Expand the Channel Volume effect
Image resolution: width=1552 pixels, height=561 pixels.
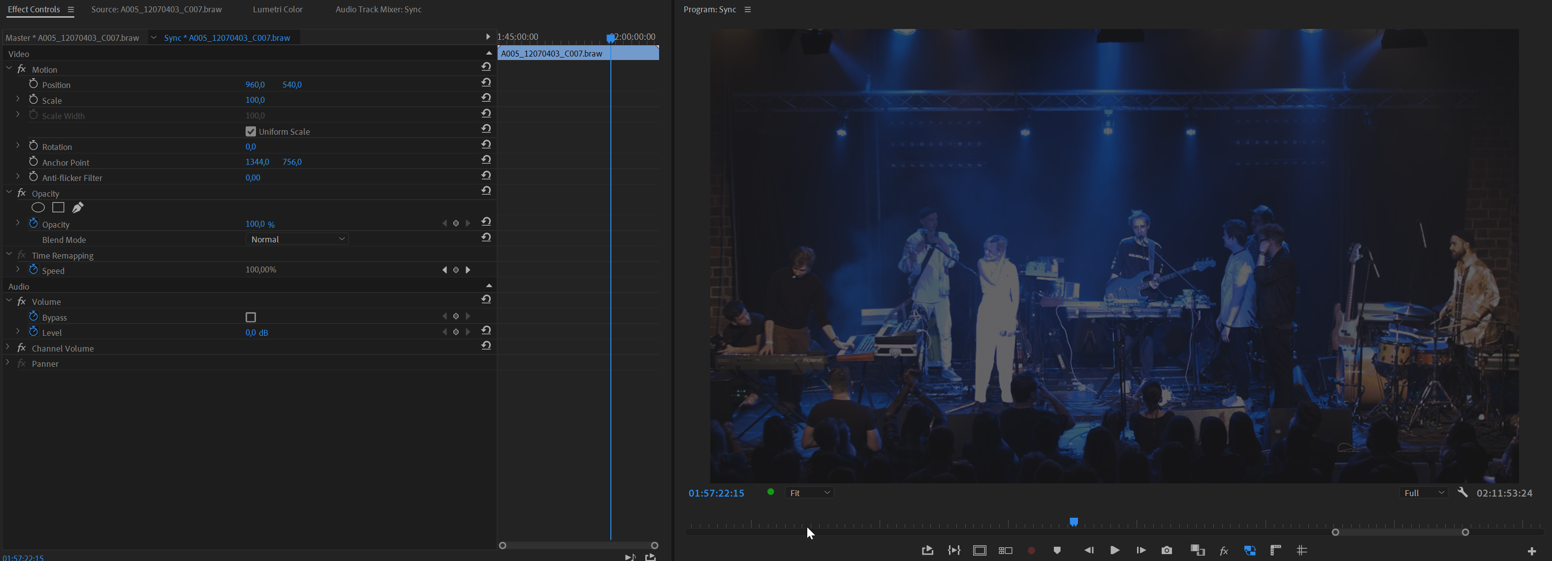point(7,347)
